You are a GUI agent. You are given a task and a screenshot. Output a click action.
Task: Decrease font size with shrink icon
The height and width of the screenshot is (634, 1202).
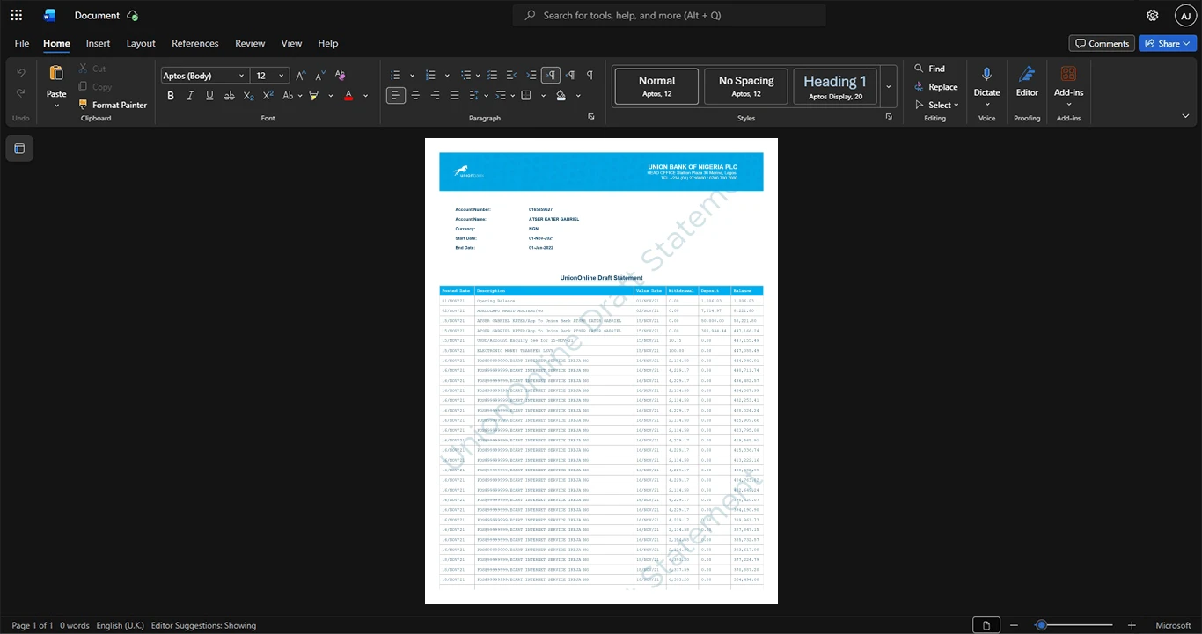coord(319,76)
